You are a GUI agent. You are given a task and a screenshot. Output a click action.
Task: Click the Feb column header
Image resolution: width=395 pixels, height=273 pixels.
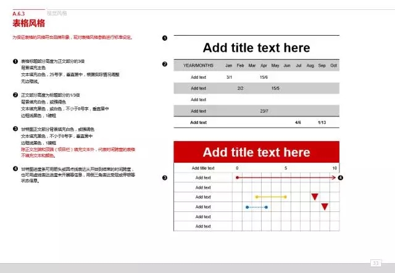(240, 65)
